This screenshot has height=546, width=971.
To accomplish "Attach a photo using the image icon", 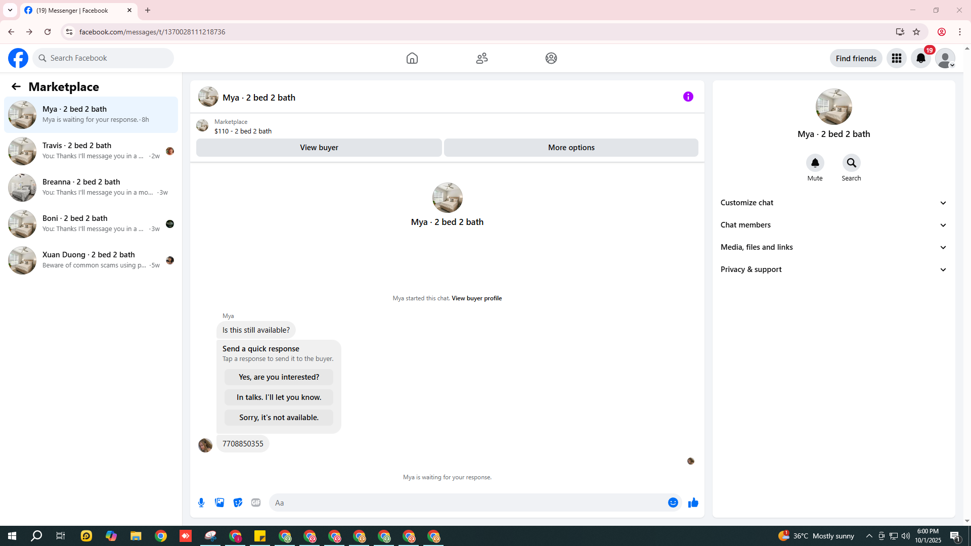I will click(219, 503).
